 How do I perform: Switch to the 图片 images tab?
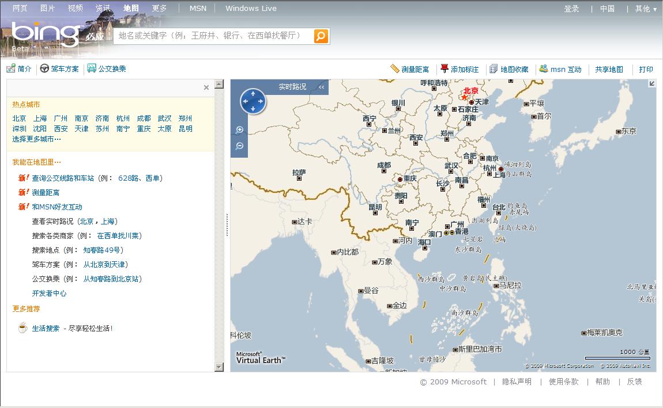click(48, 8)
